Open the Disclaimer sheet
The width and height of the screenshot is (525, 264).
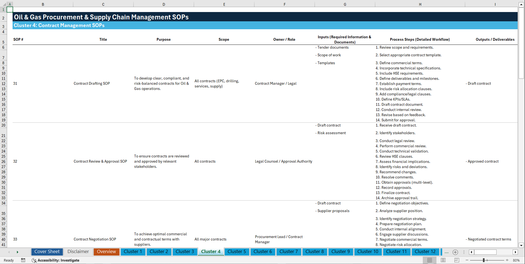click(x=78, y=252)
